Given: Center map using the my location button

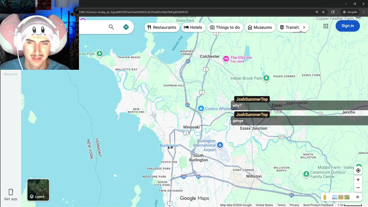Looking at the screenshot, I should coord(358,170).
